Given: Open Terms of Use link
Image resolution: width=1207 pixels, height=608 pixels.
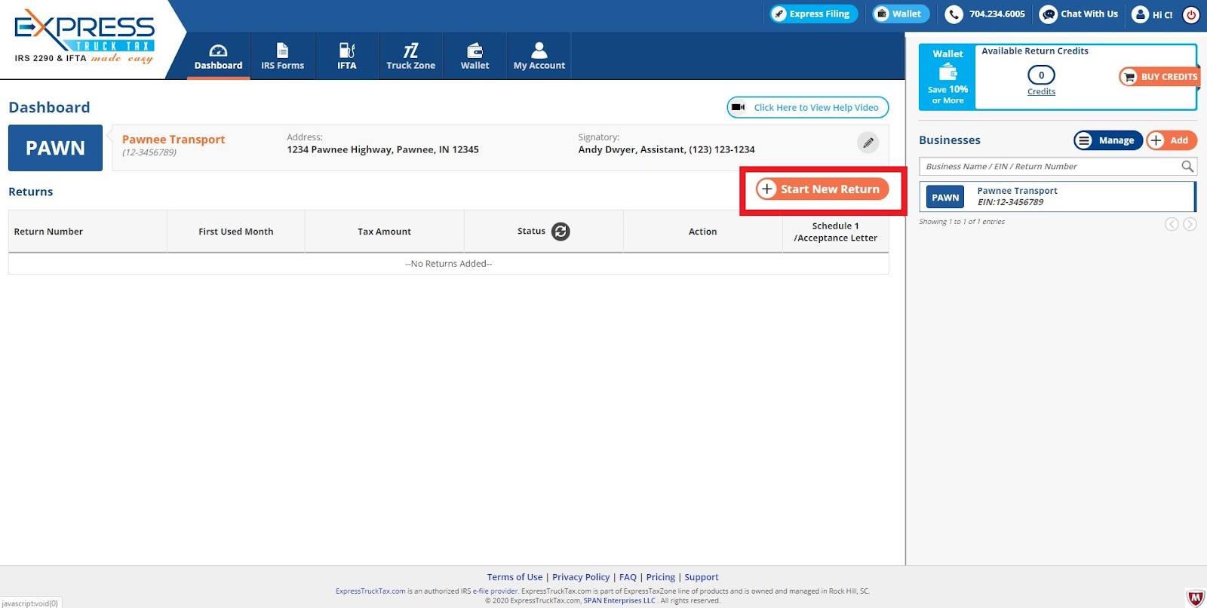Looking at the screenshot, I should tap(514, 577).
